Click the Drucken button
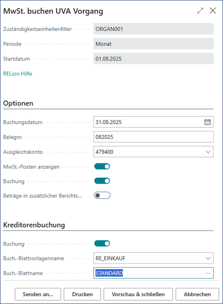 tap(82, 294)
